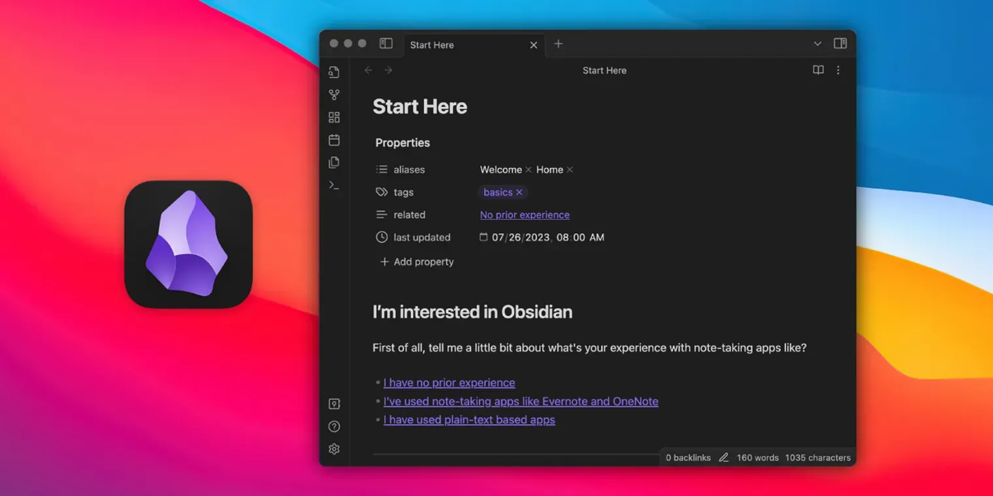This screenshot has width=993, height=496.
Task: Open the help icon in sidebar
Action: coord(334,427)
